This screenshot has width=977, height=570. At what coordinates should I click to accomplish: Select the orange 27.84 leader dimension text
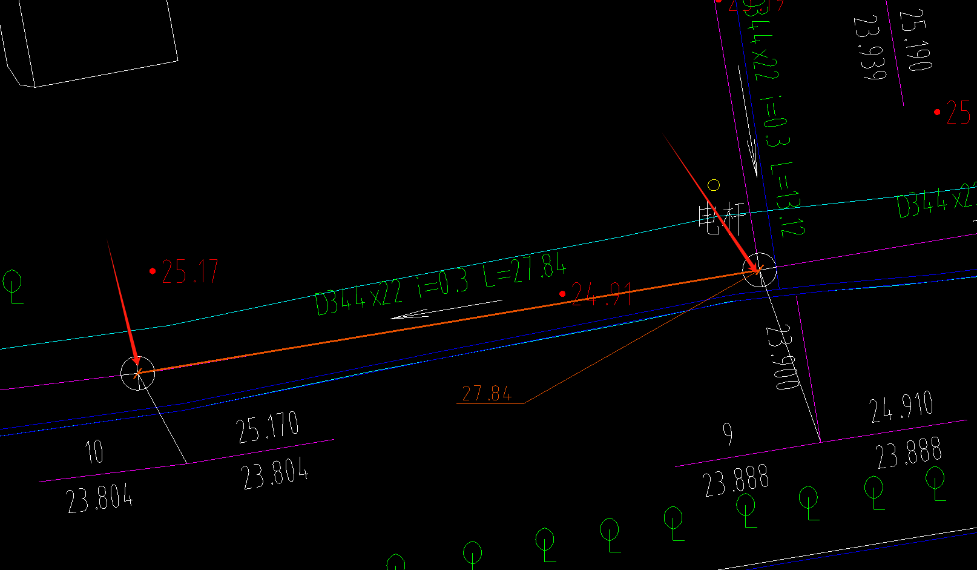click(487, 394)
